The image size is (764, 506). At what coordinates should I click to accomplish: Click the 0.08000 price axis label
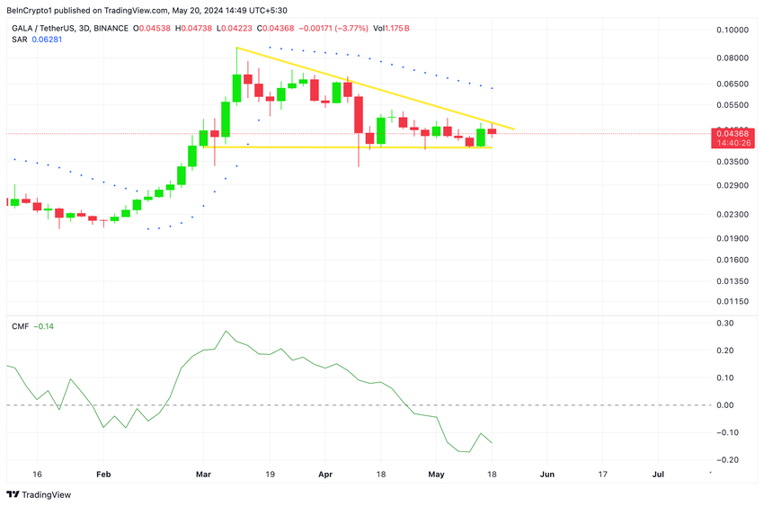coord(733,58)
